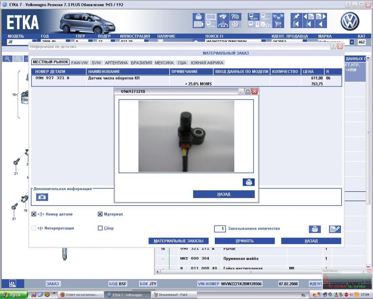373x299 pixels.
Task: Switch to the FAW-VW tab
Action: pyautogui.click(x=80, y=63)
